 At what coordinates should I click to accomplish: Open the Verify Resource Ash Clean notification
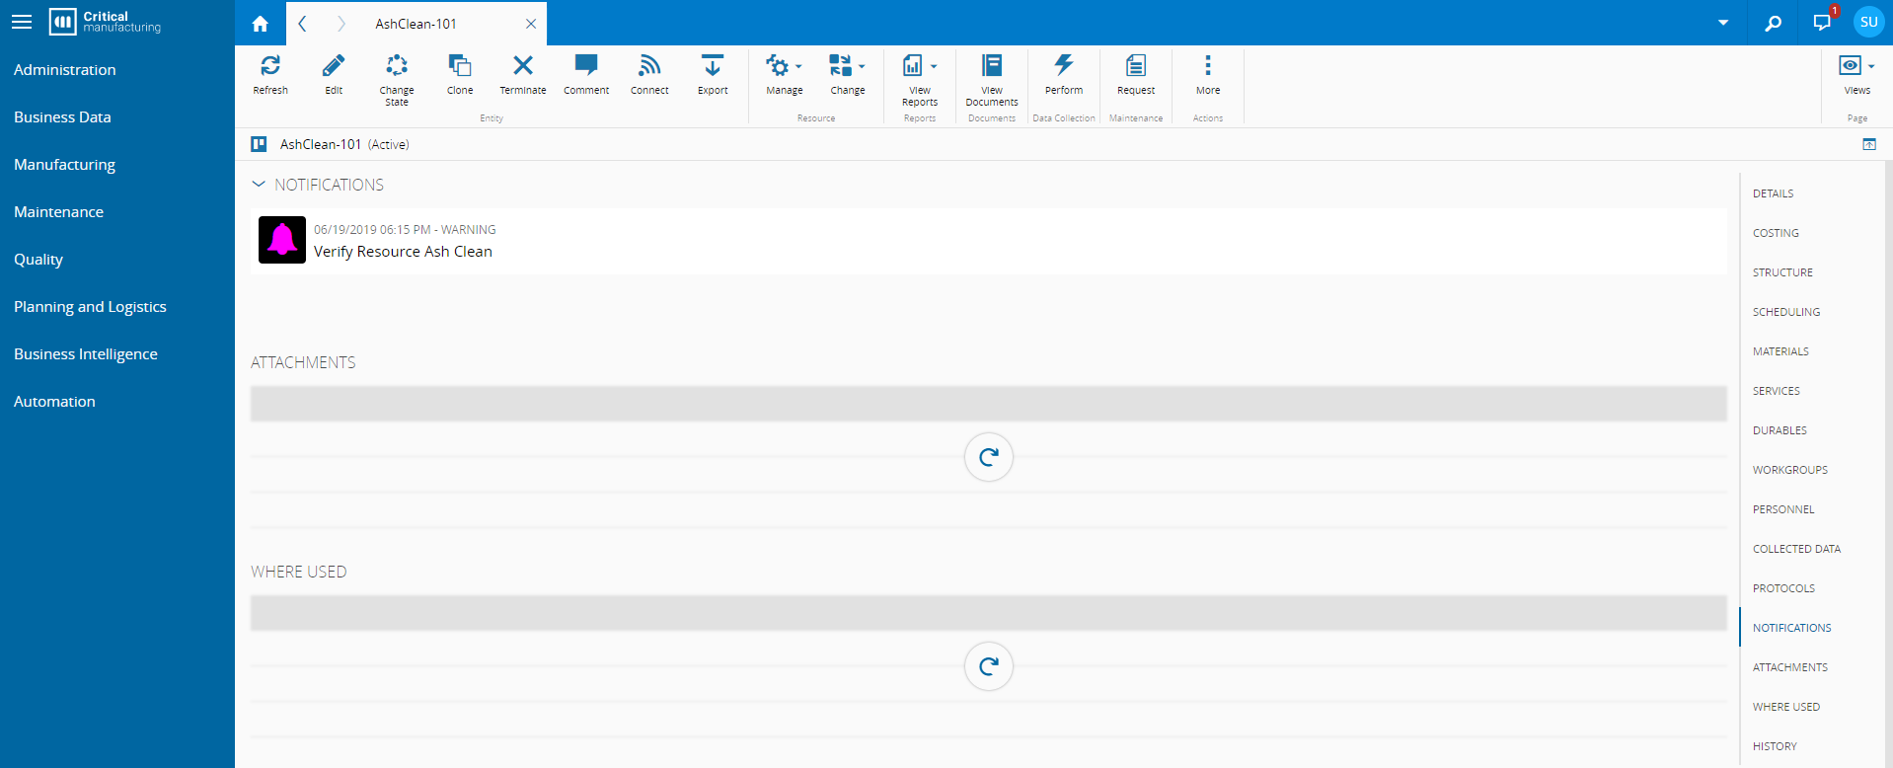(x=403, y=252)
